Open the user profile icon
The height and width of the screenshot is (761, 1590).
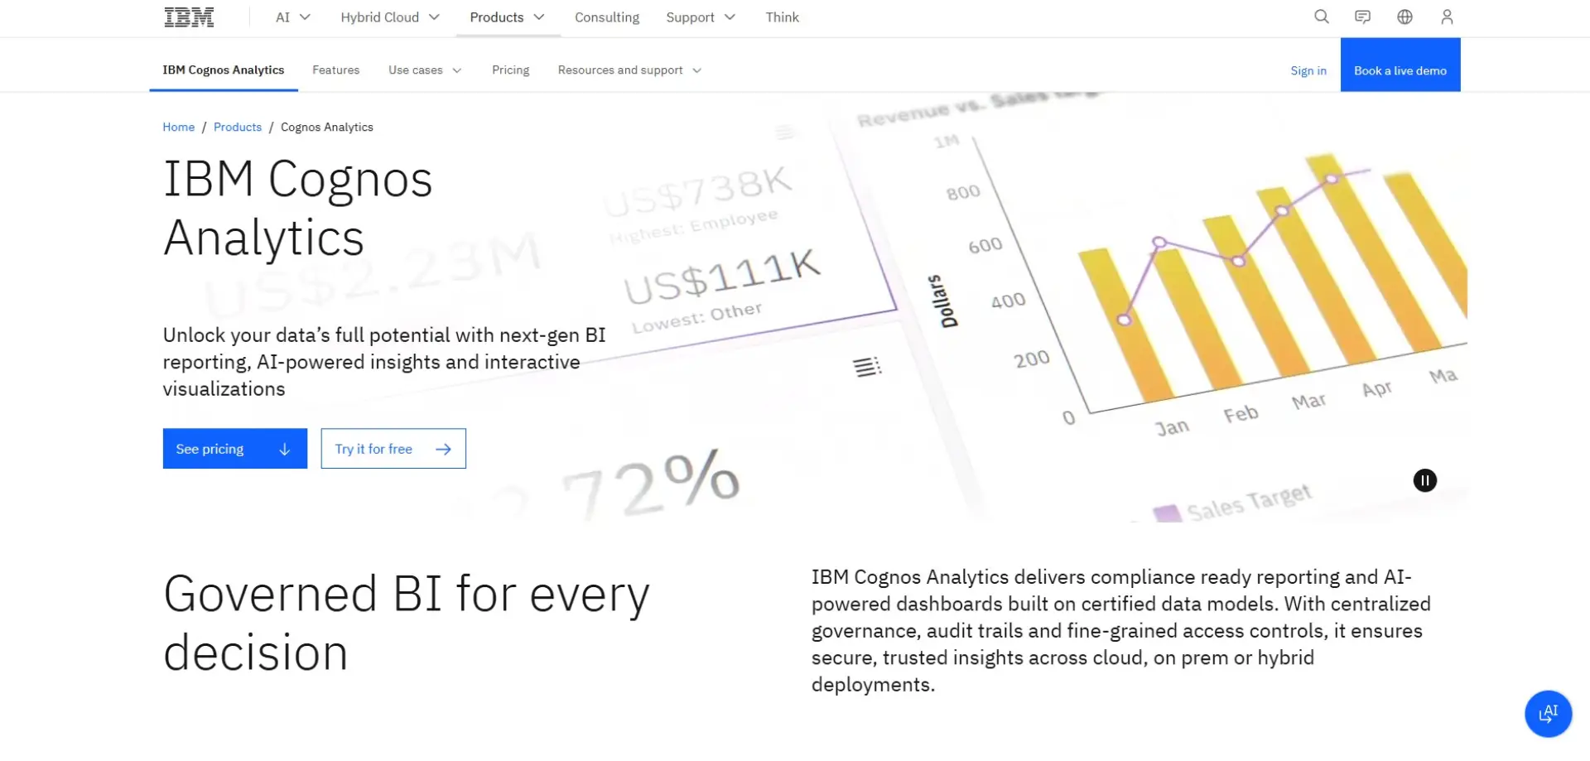[x=1447, y=17]
